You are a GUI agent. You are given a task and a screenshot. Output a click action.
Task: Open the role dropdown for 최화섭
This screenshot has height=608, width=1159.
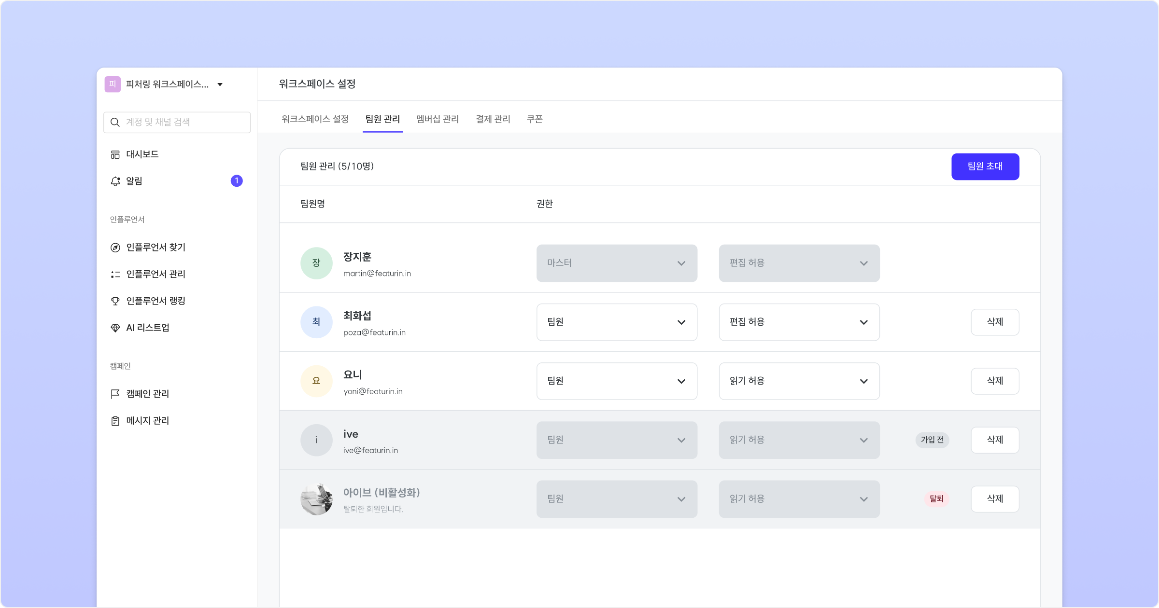tap(617, 322)
